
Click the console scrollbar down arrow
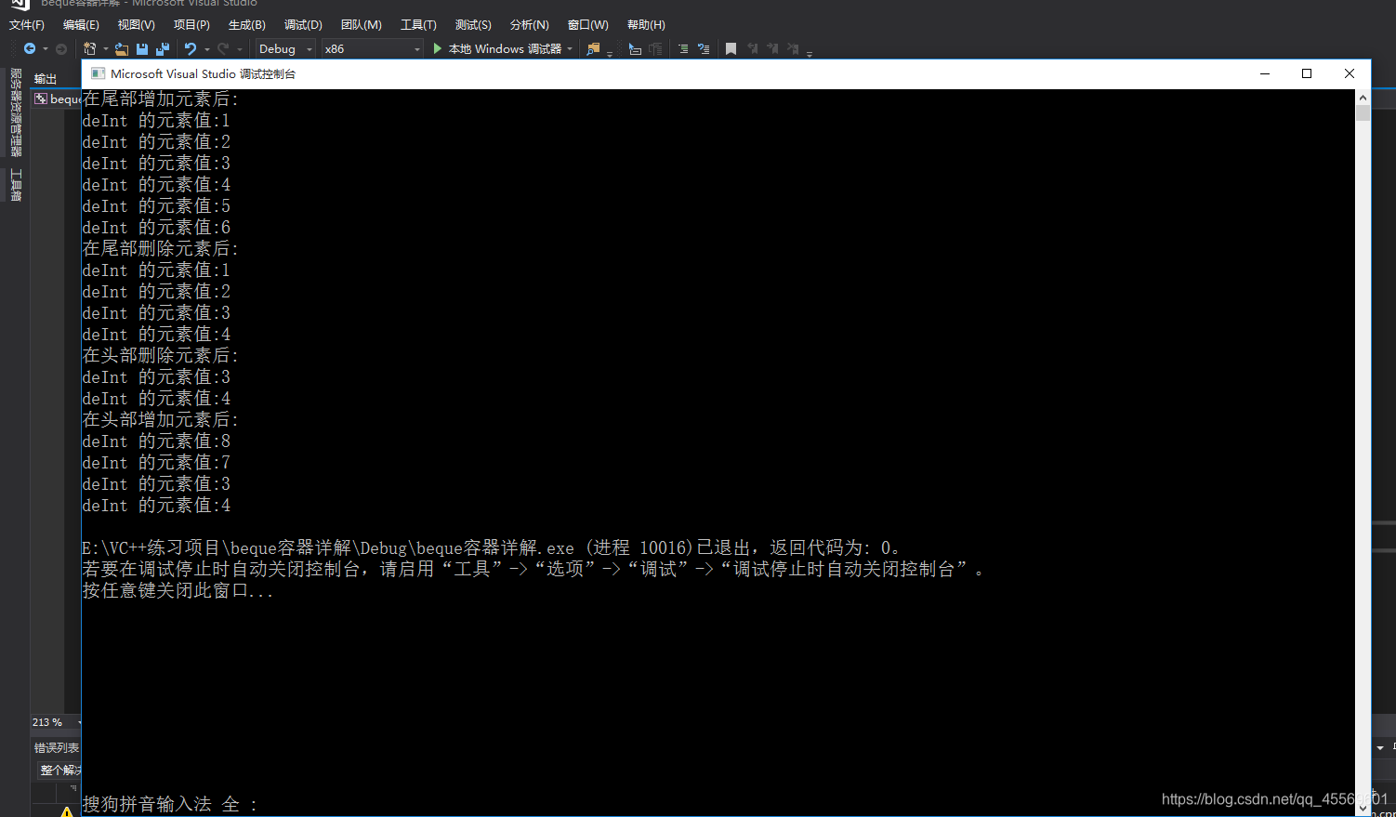pyautogui.click(x=1363, y=809)
